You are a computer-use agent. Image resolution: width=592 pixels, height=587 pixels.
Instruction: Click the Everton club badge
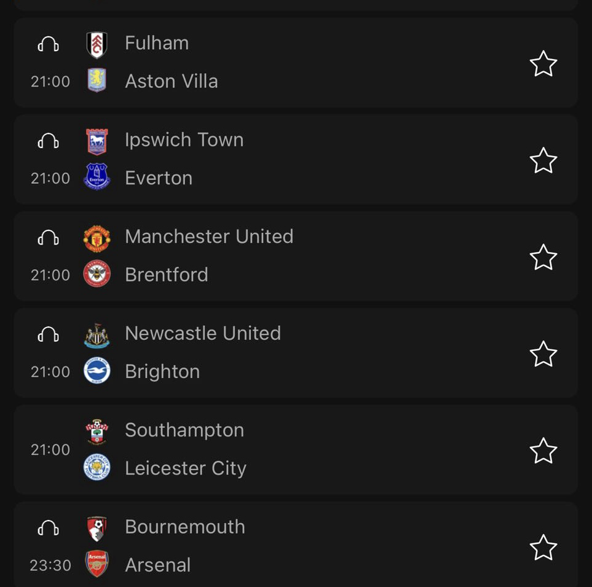97,176
